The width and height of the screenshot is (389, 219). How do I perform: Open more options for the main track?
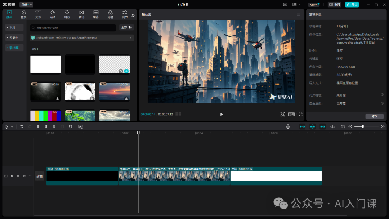click(30, 176)
